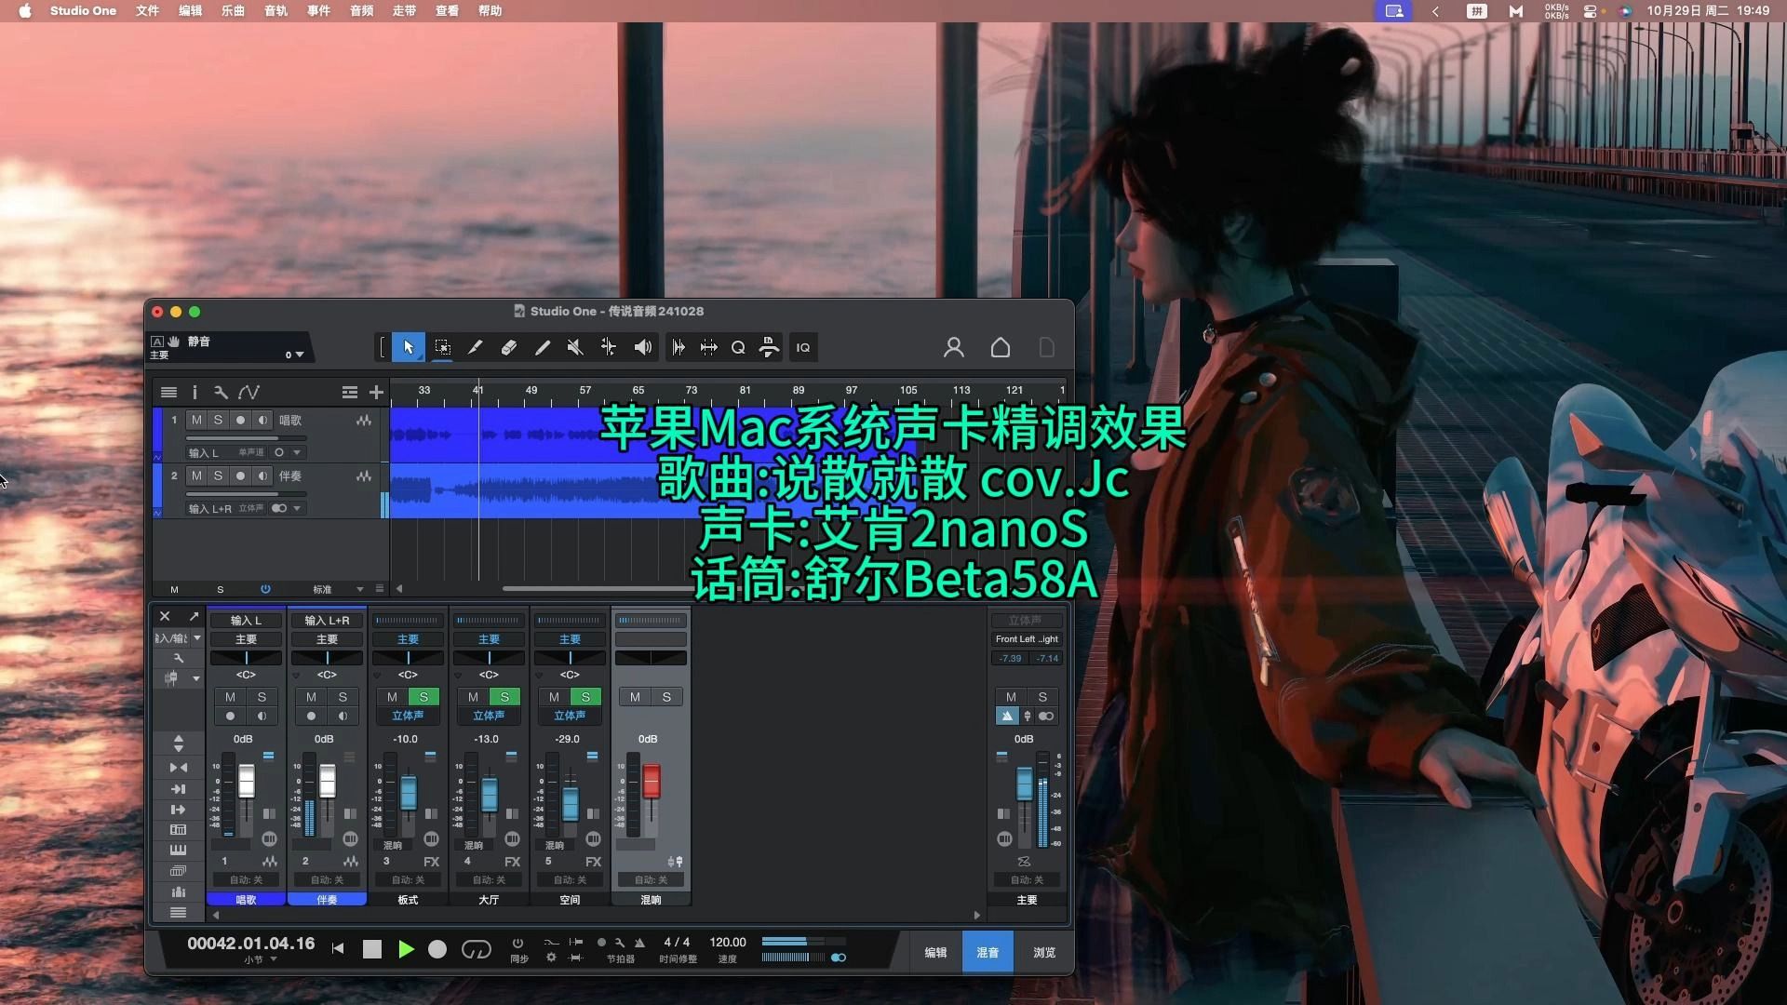
Task: Select the Eraser tool
Action: pos(509,347)
